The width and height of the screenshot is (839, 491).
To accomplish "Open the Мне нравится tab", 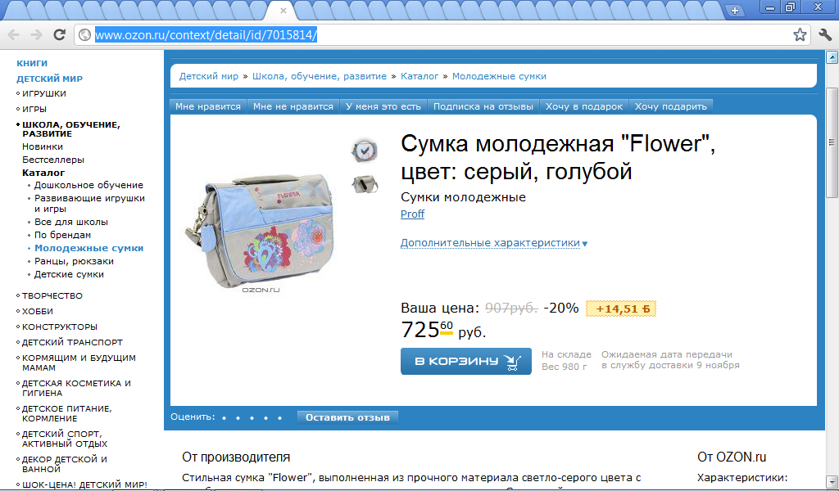I will coord(207,106).
